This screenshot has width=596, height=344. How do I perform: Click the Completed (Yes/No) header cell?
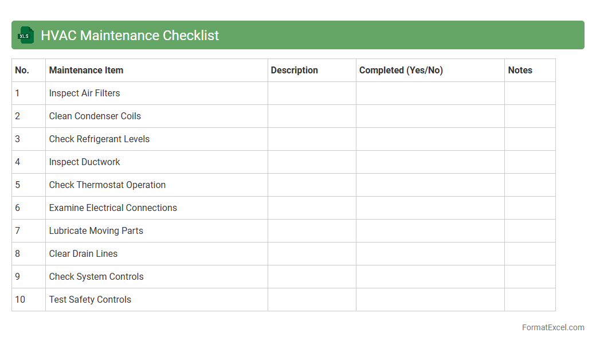pyautogui.click(x=401, y=70)
